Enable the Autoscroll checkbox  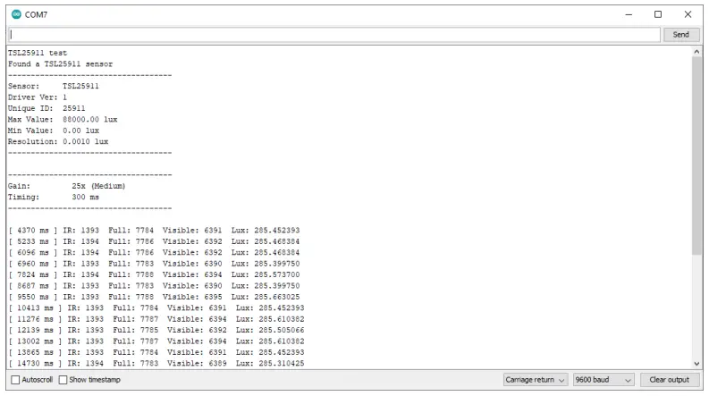point(15,380)
